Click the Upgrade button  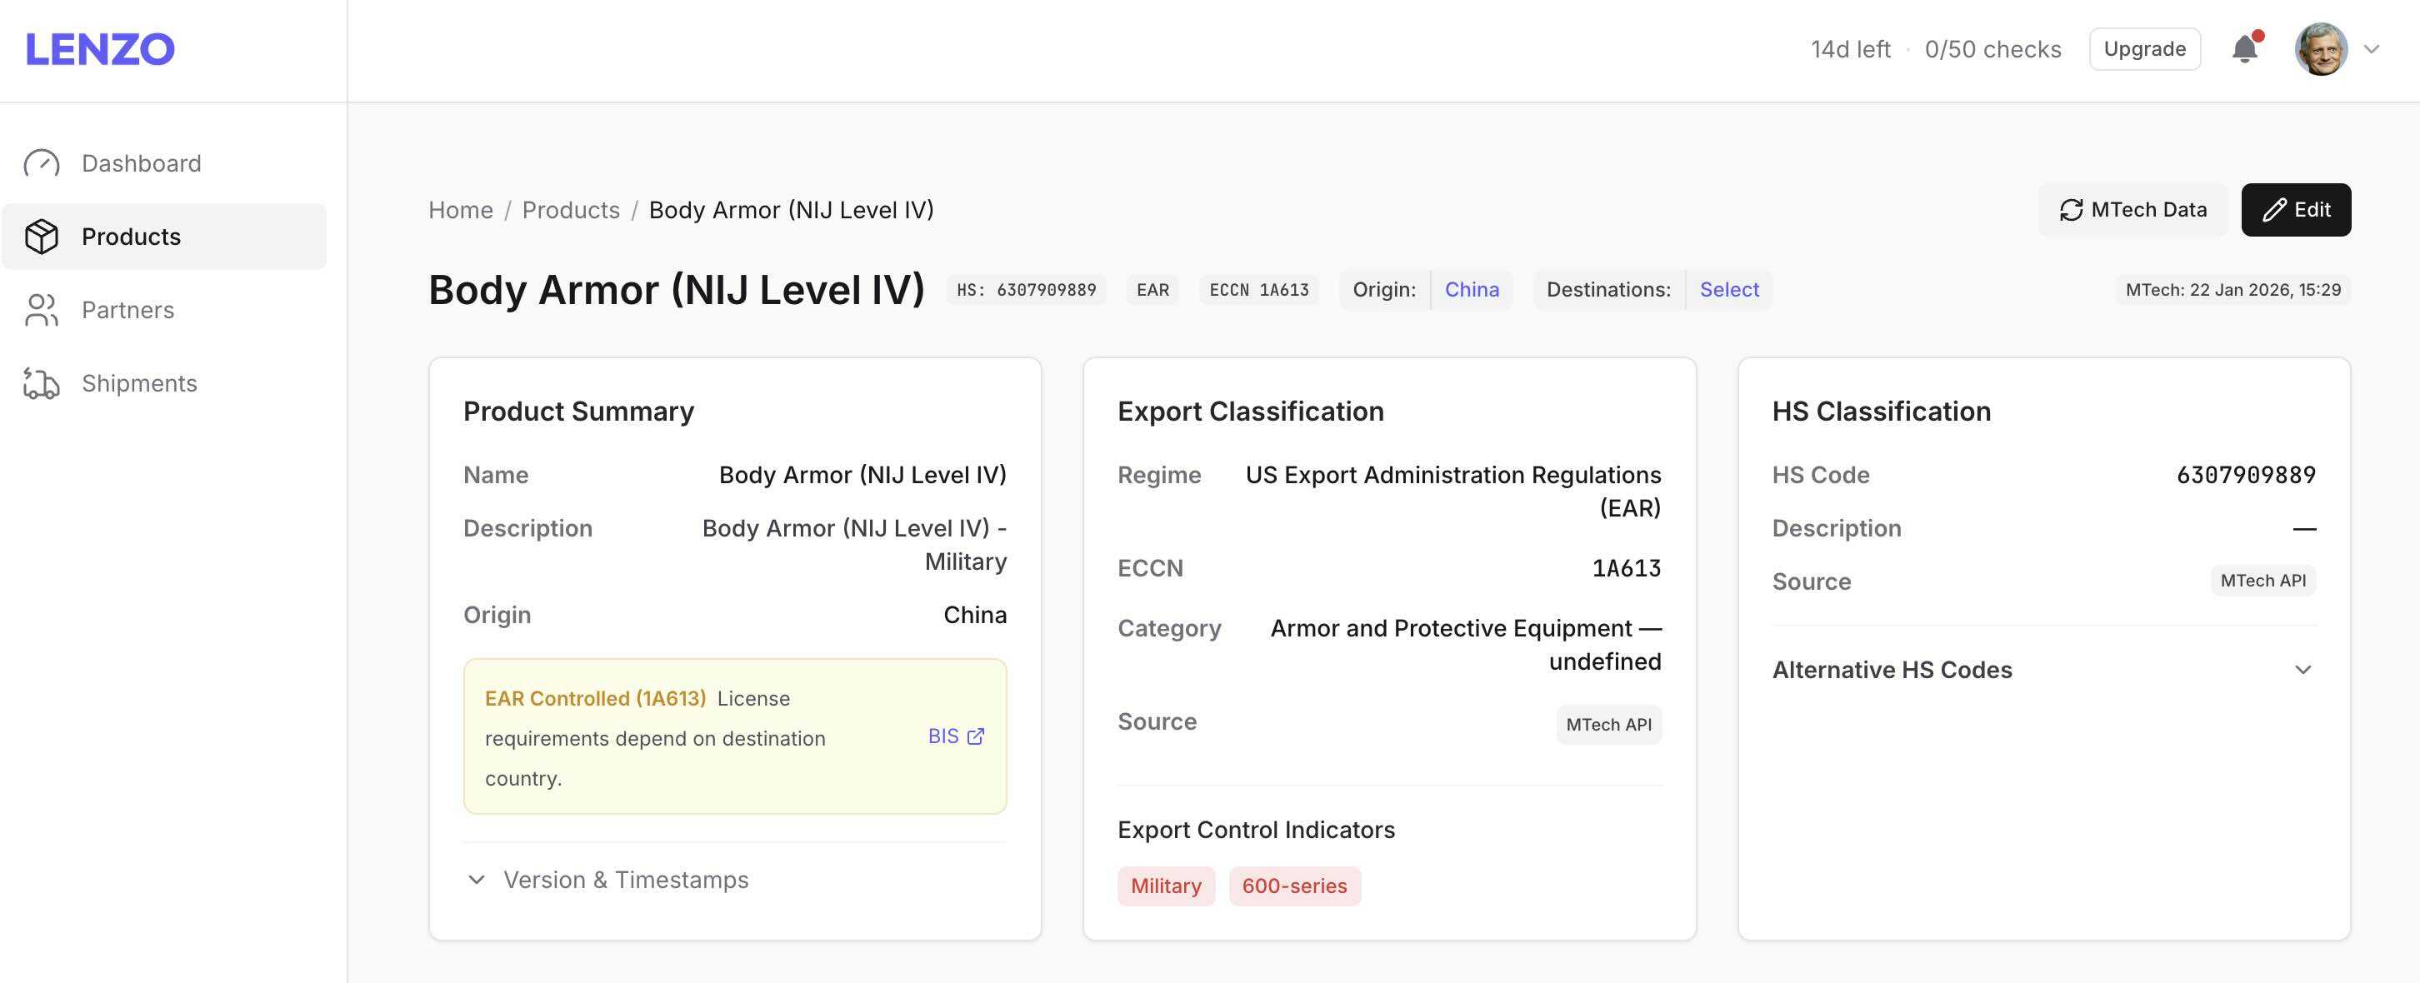[x=2144, y=49]
